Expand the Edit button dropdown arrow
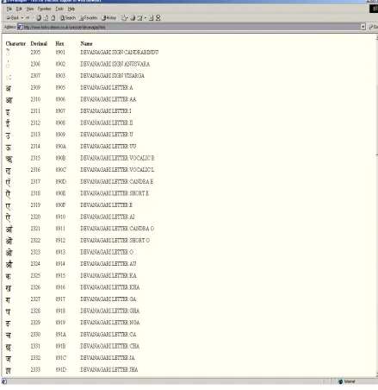 click(x=146, y=18)
